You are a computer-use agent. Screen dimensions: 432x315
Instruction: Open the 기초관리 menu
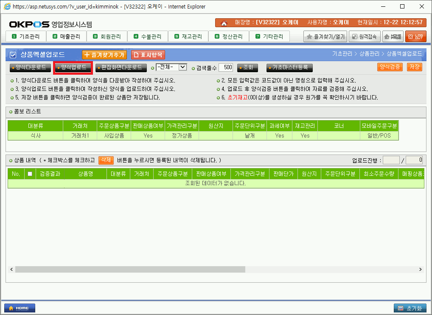click(25, 37)
